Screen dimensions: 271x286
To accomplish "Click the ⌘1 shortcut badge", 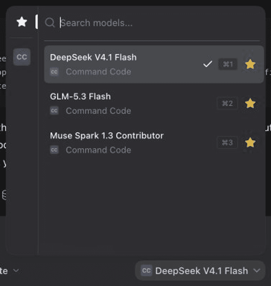I will [x=228, y=64].
